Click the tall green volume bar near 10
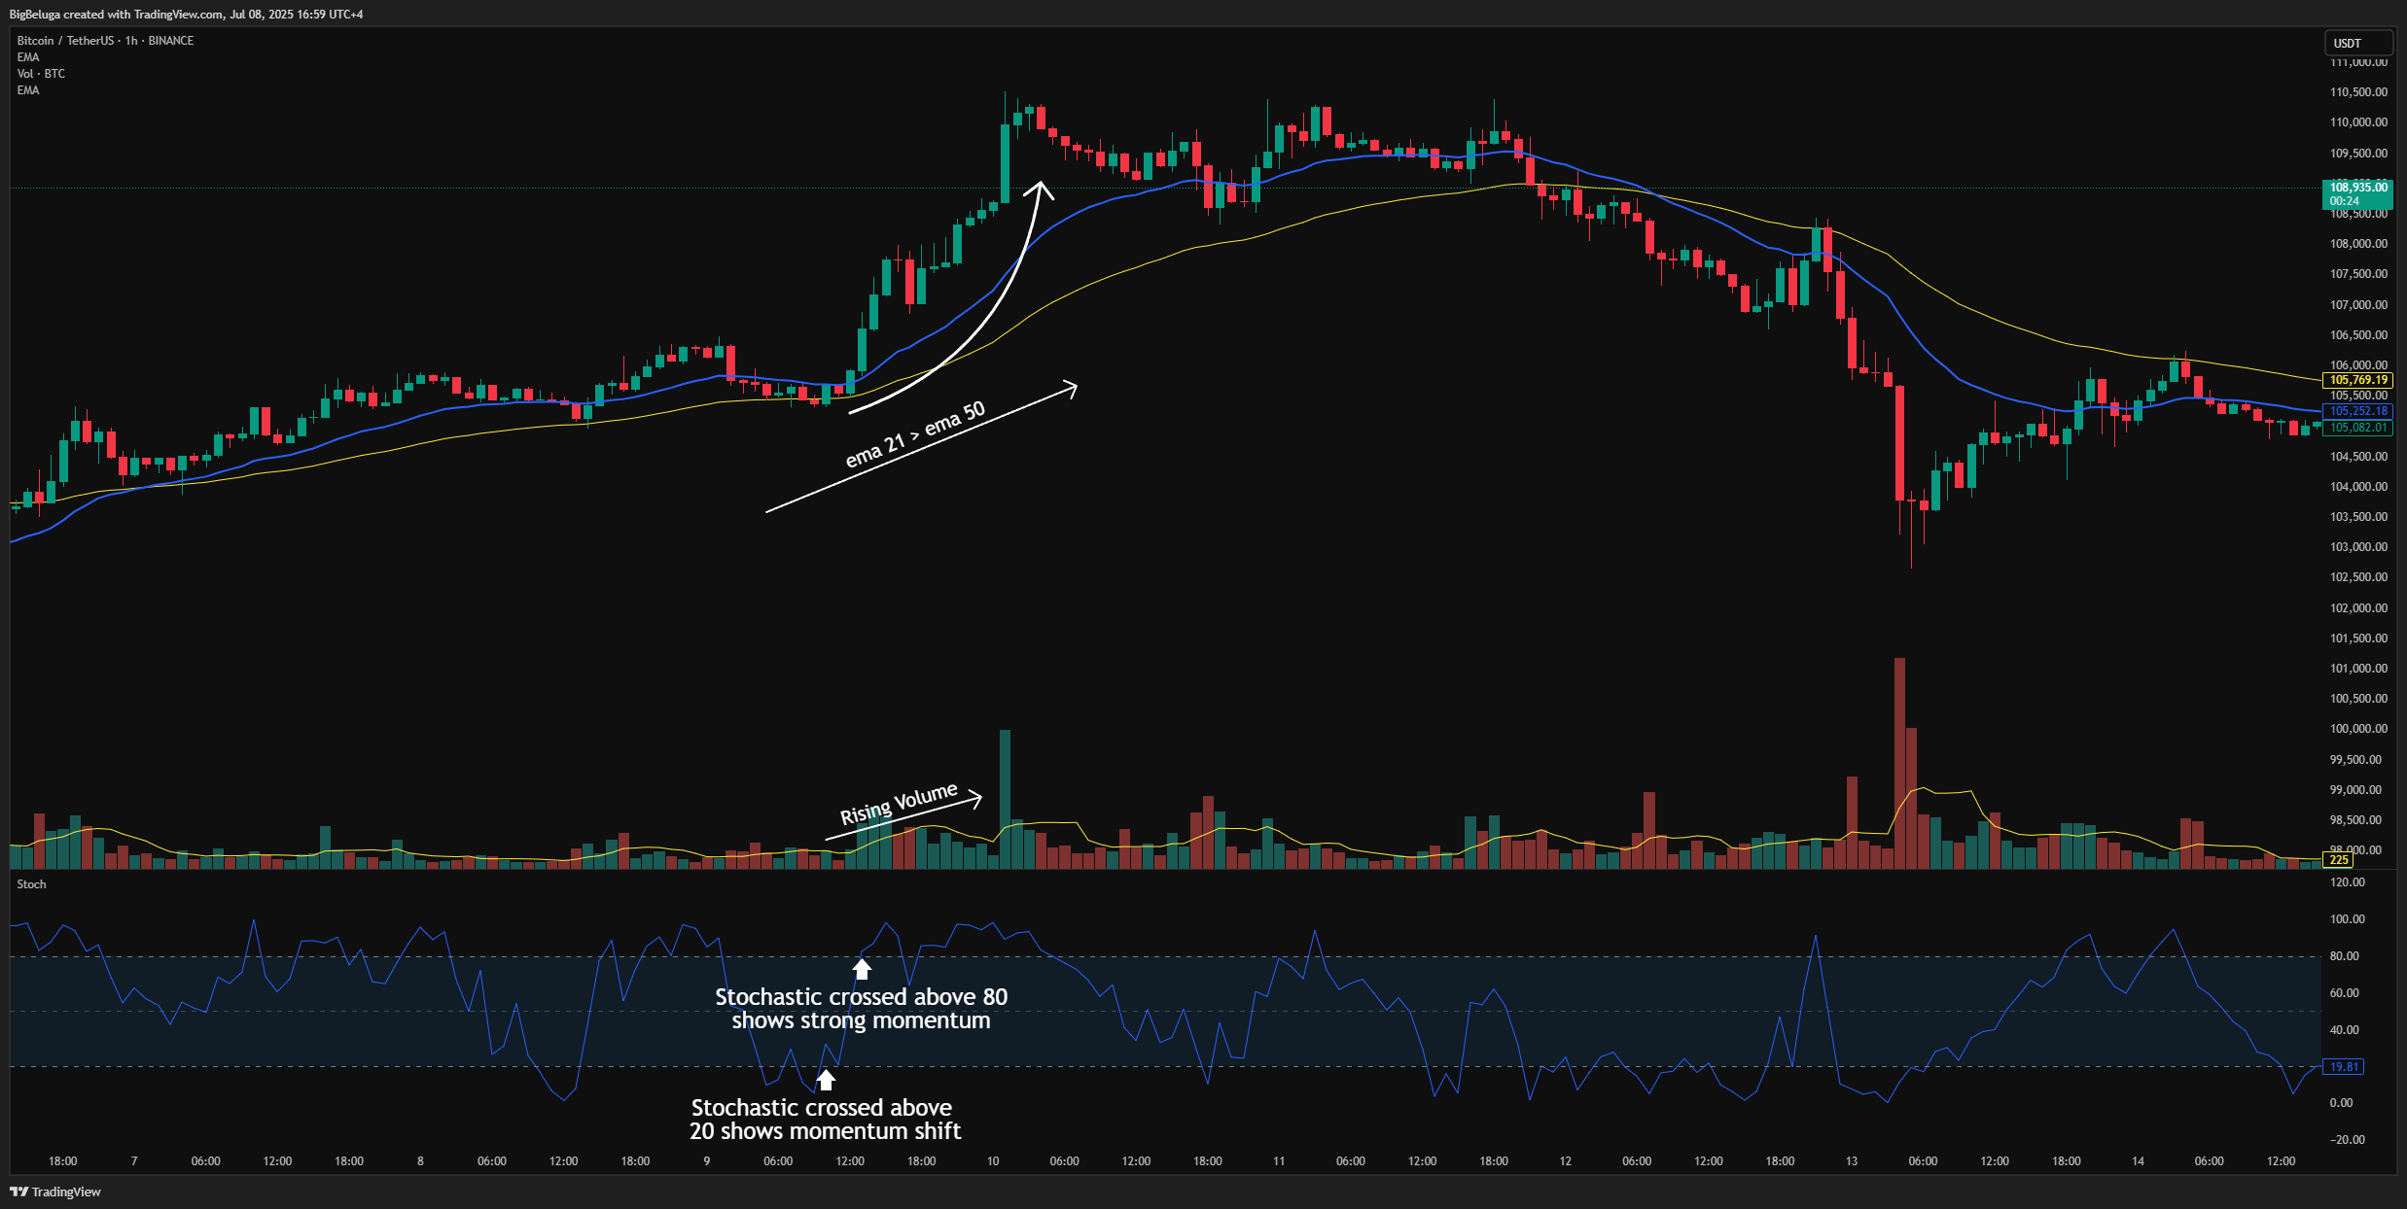 click(x=1005, y=799)
